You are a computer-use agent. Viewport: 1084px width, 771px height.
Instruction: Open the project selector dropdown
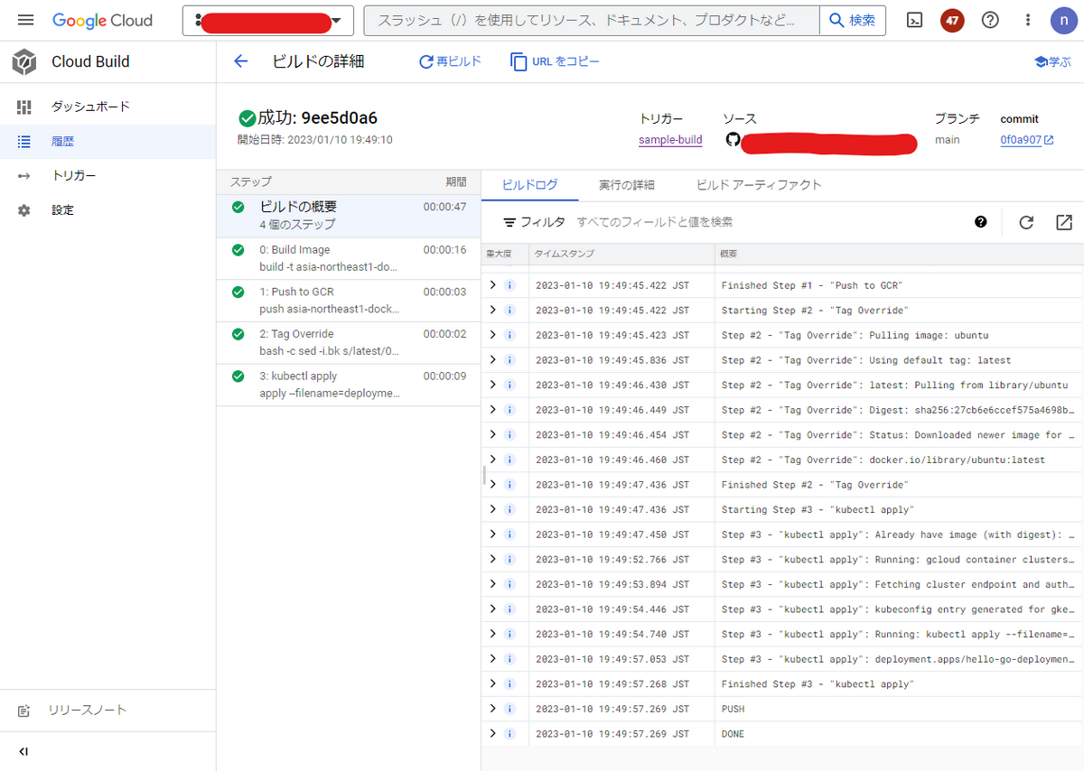pyautogui.click(x=267, y=20)
